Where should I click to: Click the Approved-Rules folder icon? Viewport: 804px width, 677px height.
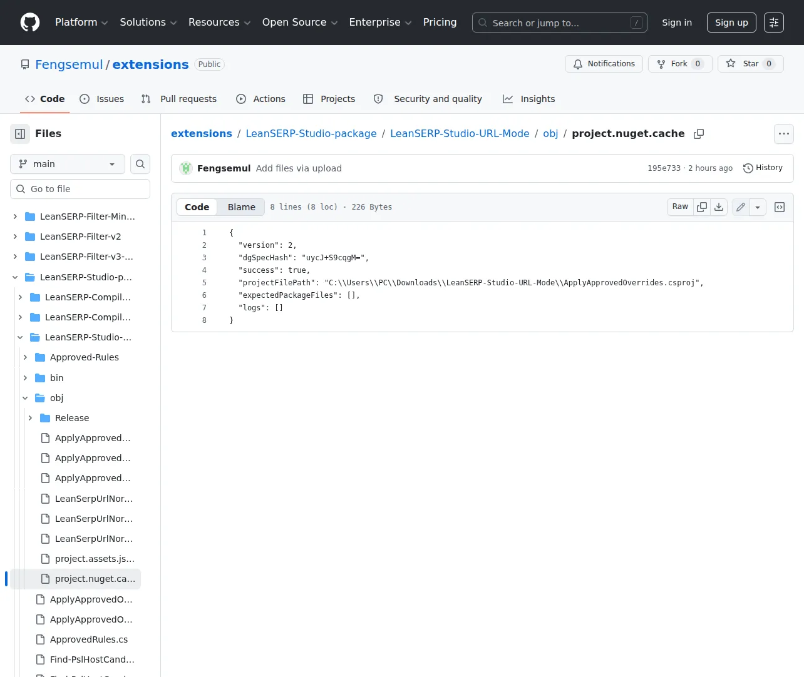click(x=40, y=357)
